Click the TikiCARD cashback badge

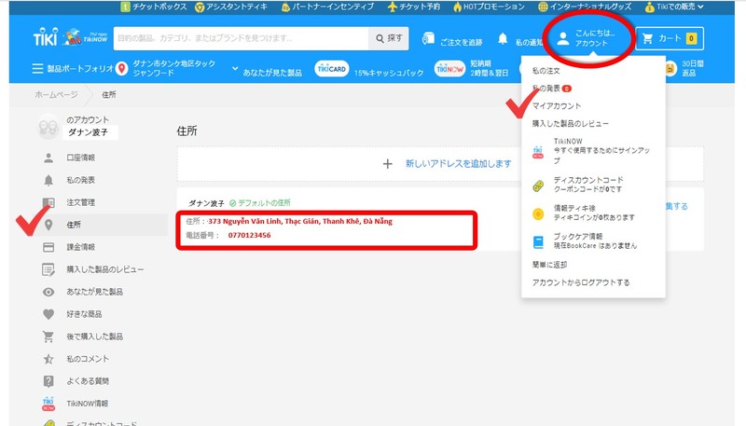331,70
